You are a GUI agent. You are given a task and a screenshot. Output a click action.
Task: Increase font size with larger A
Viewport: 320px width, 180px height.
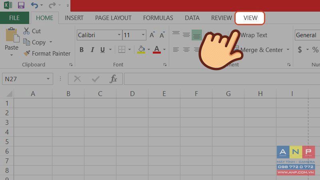152,35
